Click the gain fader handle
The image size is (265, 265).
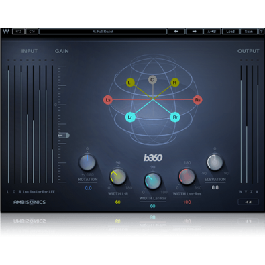click(64, 135)
